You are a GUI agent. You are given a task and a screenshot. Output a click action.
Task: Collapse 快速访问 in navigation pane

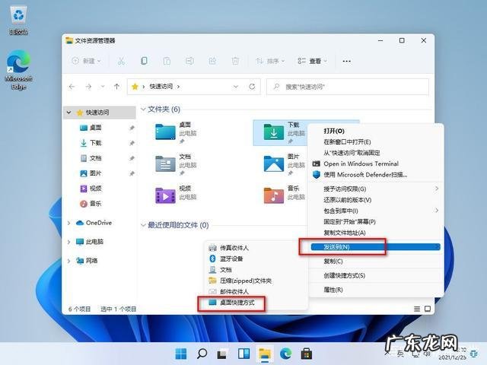point(69,113)
